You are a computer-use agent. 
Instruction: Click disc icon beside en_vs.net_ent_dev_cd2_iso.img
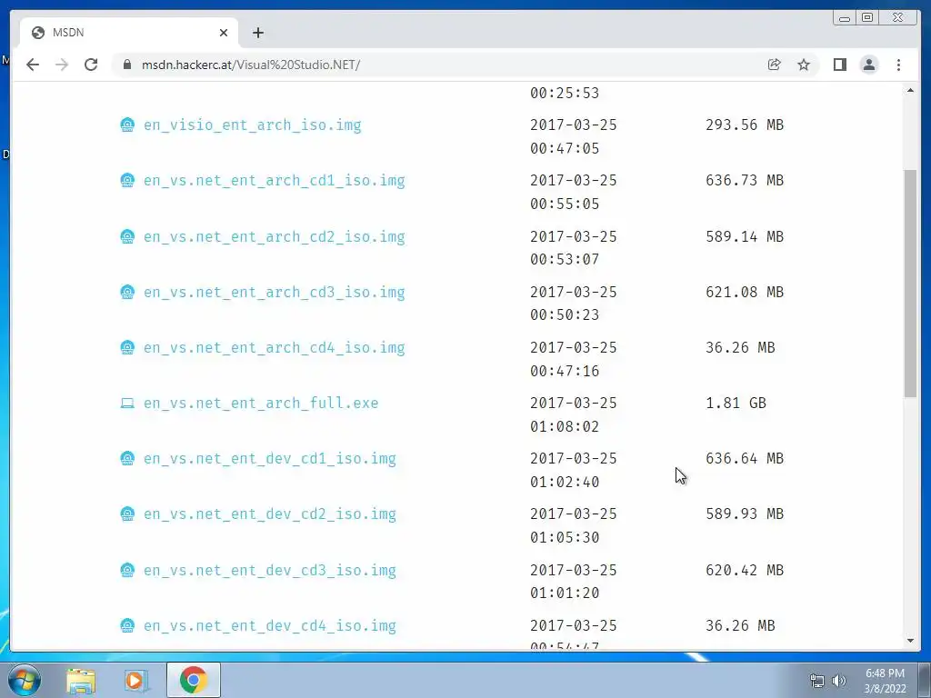coord(127,514)
